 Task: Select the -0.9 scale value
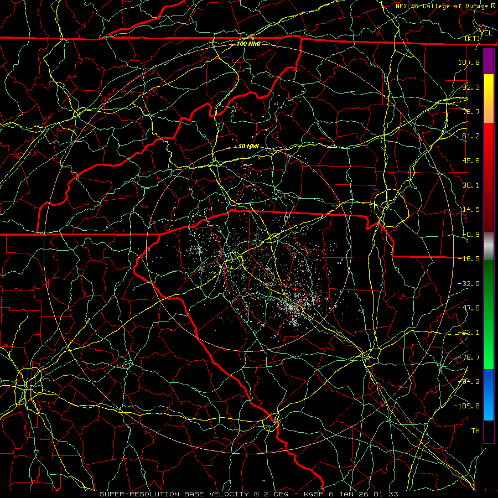[x=471, y=235]
